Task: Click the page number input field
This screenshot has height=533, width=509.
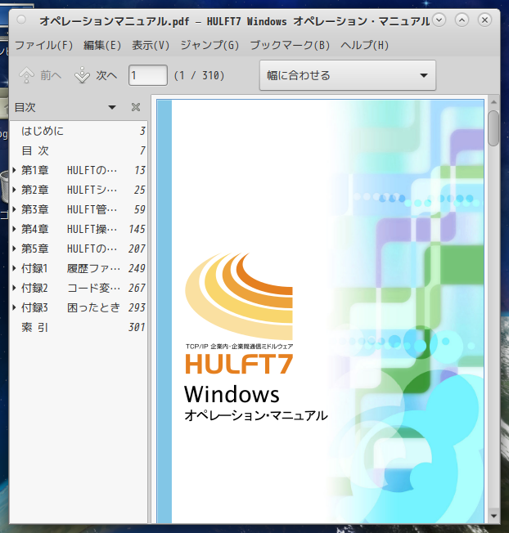Action: click(x=147, y=75)
